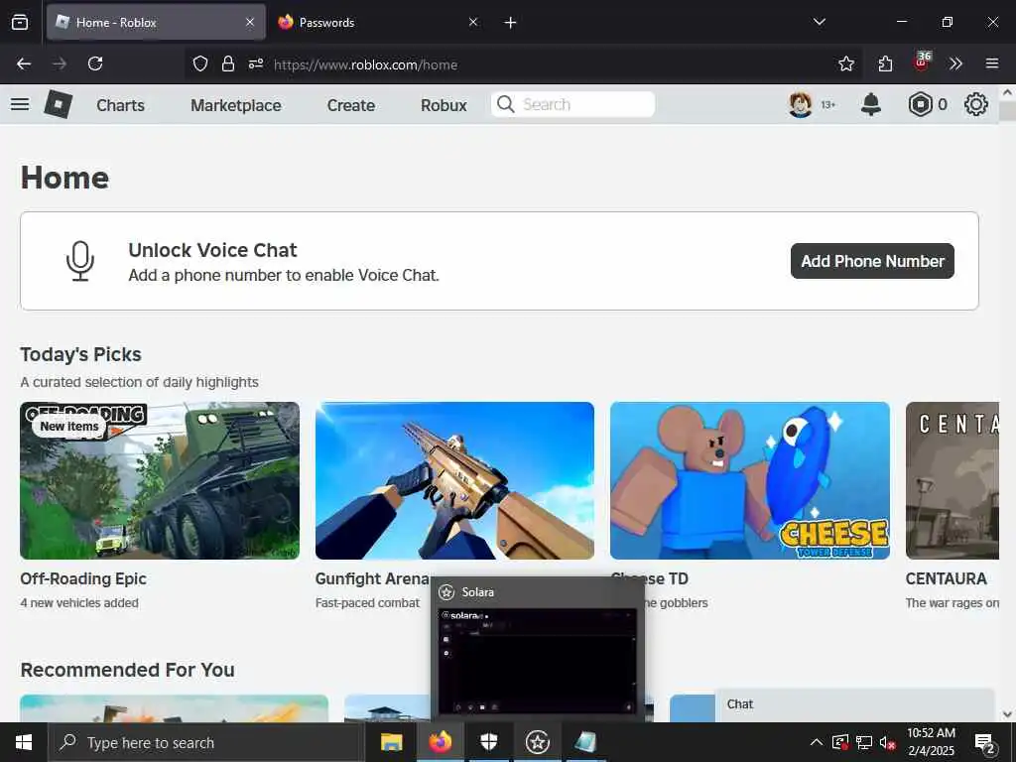Open the notifications bell
The height and width of the screenshot is (762, 1016).
click(871, 104)
